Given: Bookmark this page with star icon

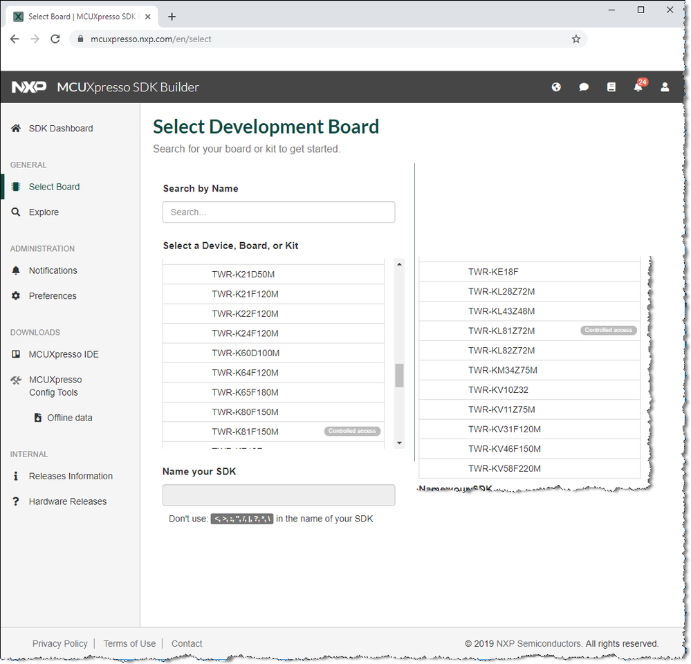Looking at the screenshot, I should 576,39.
